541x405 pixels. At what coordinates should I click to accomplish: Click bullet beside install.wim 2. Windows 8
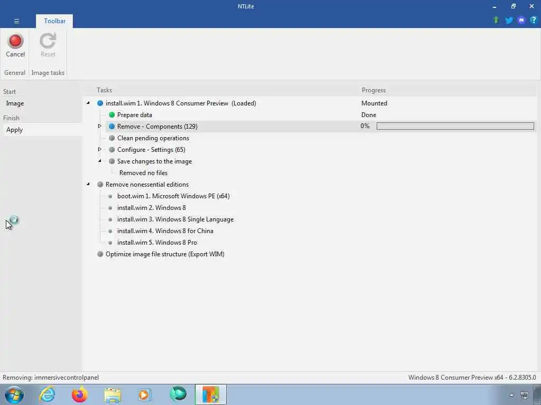pos(110,208)
